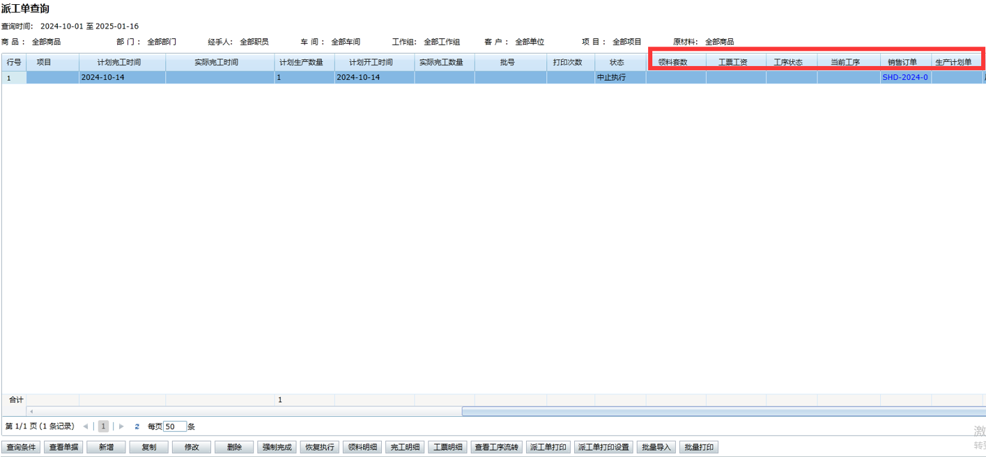Open 查看工序流转 view
Screen dimensions: 986x457
tap(496, 447)
